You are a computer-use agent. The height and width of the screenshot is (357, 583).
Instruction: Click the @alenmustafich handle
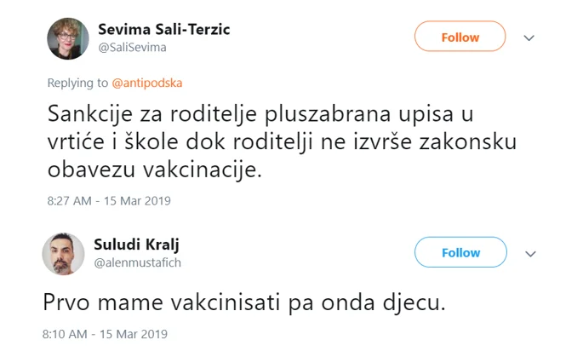point(138,262)
